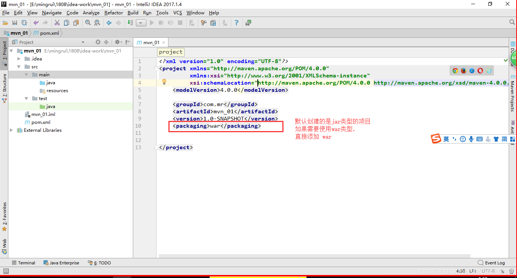The width and height of the screenshot is (517, 278).
Task: Fold the project tag at line 2
Action: pyautogui.click(x=156, y=68)
